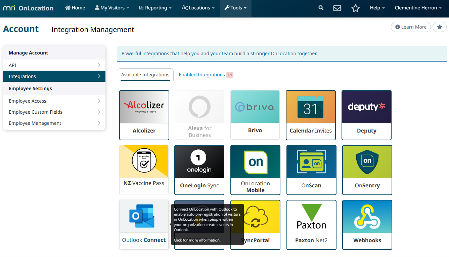The image size is (449, 257).
Task: Click the favorites star icon in navbar
Action: [x=355, y=8]
